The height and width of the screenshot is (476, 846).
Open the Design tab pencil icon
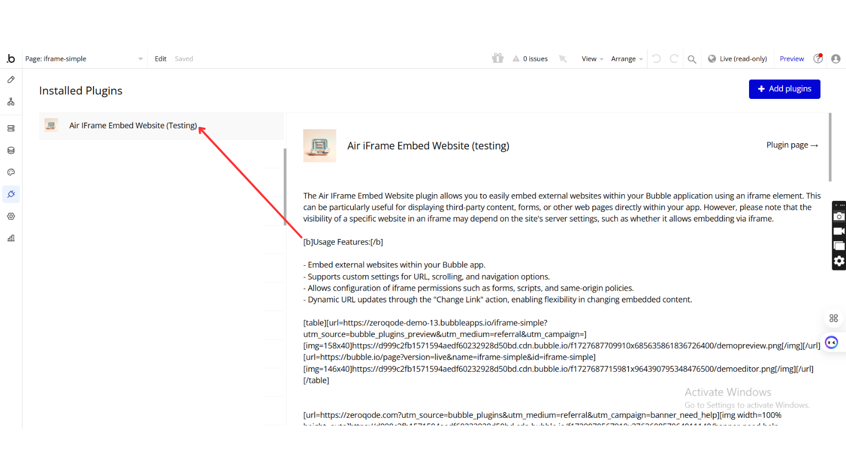tap(11, 80)
